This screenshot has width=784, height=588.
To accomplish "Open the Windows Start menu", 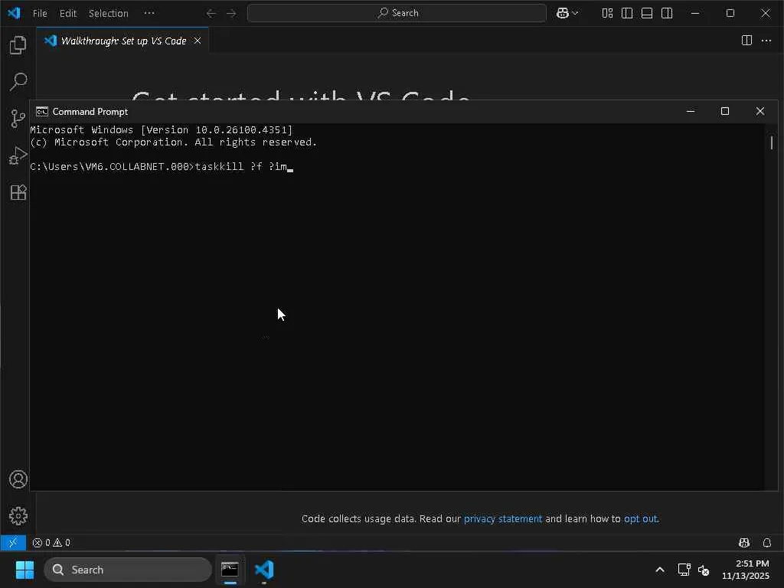I will coord(24,570).
